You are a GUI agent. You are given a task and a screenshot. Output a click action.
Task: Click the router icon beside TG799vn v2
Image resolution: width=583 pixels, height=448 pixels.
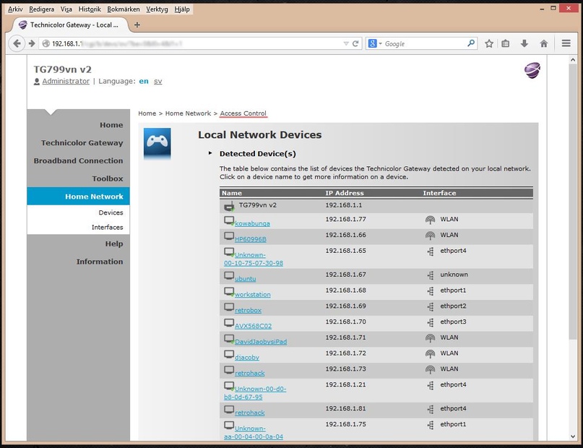click(230, 207)
